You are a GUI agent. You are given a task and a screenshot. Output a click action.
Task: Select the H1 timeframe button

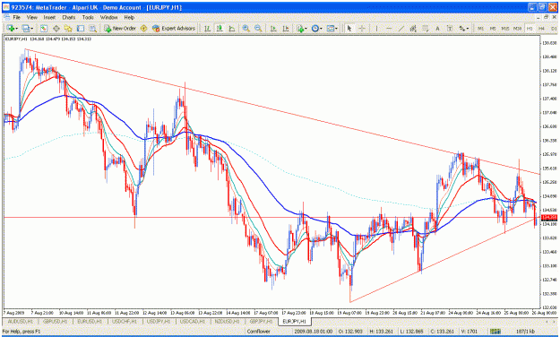pyautogui.click(x=530, y=28)
